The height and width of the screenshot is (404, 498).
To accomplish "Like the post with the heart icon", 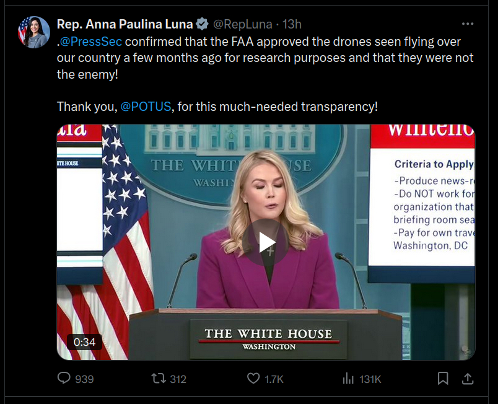I will coord(253,378).
